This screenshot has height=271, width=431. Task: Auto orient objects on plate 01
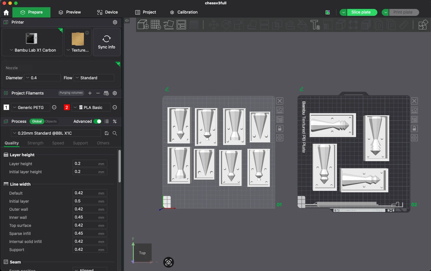[x=280, y=110]
